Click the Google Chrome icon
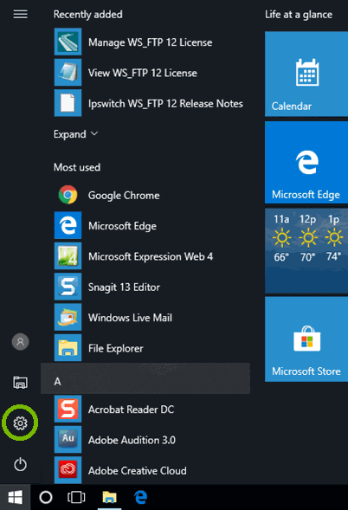The width and height of the screenshot is (348, 510). (x=68, y=195)
